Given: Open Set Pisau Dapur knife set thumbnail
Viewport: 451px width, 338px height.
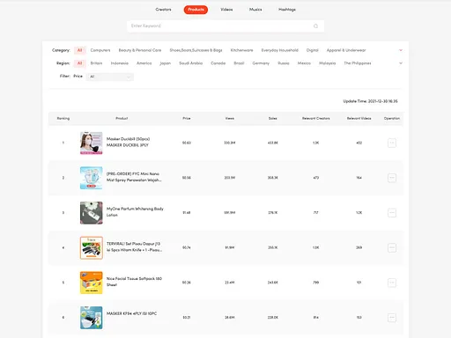Looking at the screenshot, I should (x=92, y=247).
